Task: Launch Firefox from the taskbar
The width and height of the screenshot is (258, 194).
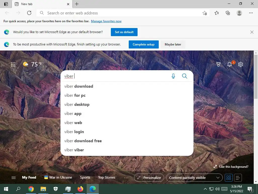Action: click(x=80, y=189)
